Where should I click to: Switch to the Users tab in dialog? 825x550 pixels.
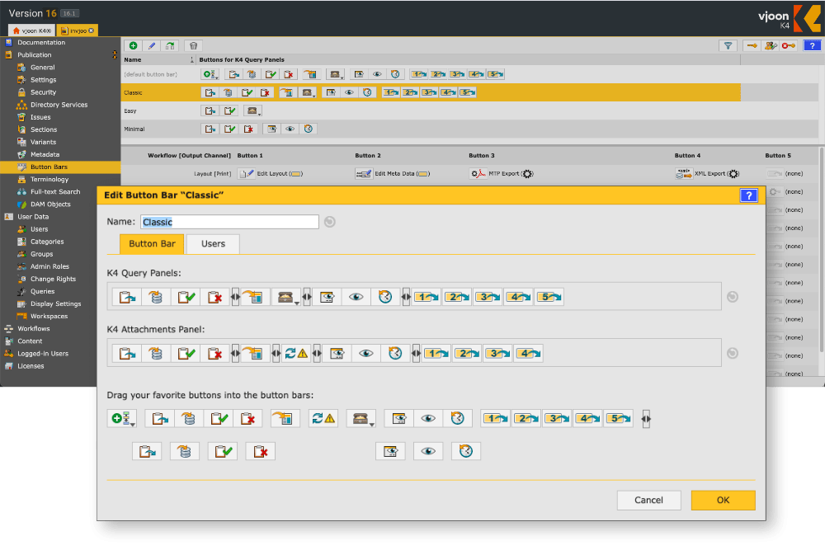pos(213,244)
